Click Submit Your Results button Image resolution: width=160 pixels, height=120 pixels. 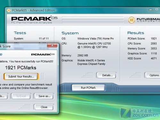(21, 76)
